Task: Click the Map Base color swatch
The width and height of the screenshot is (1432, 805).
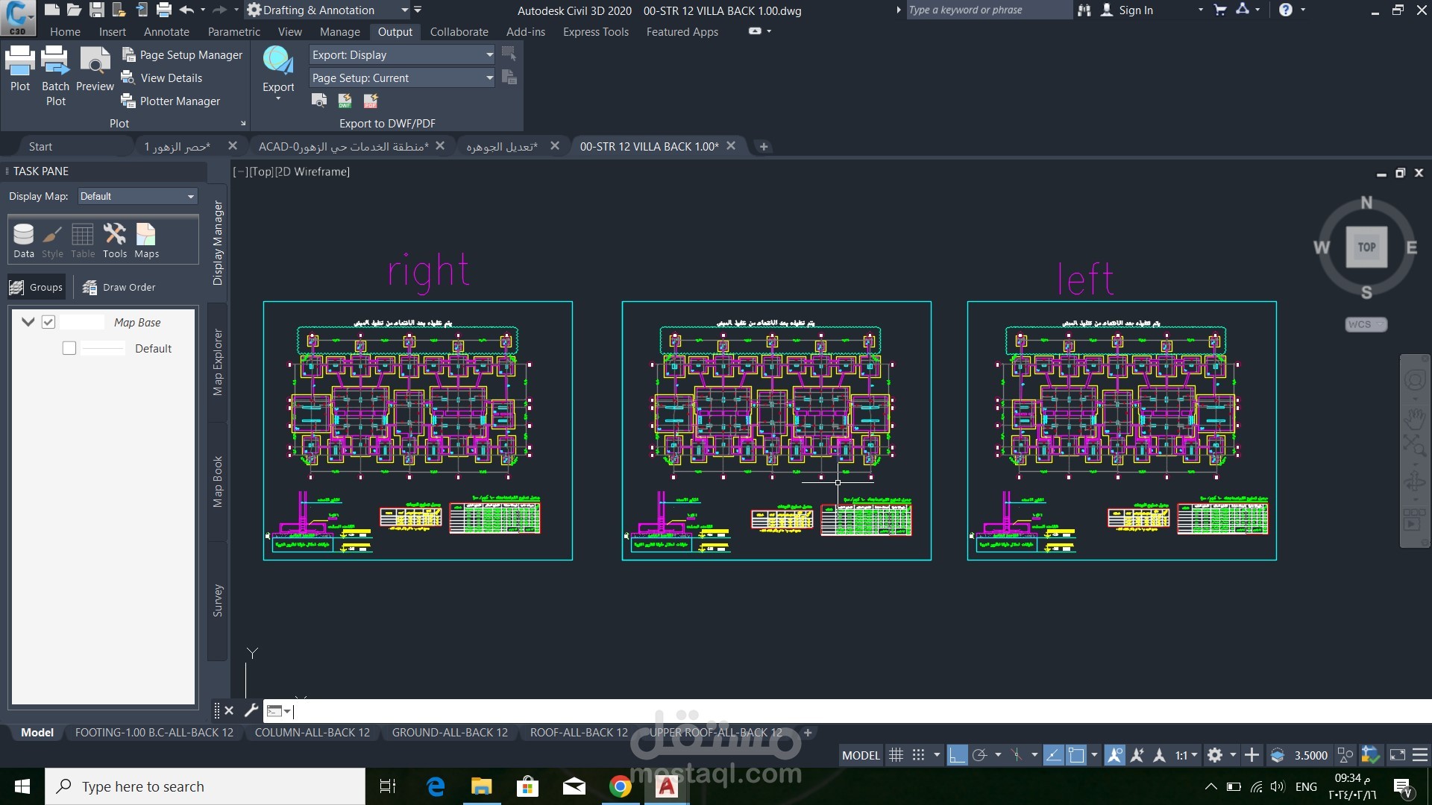Action: click(x=82, y=322)
